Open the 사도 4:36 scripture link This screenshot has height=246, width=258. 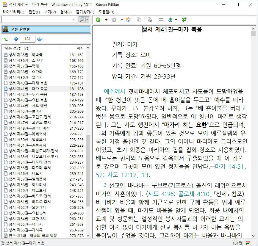click(162, 194)
